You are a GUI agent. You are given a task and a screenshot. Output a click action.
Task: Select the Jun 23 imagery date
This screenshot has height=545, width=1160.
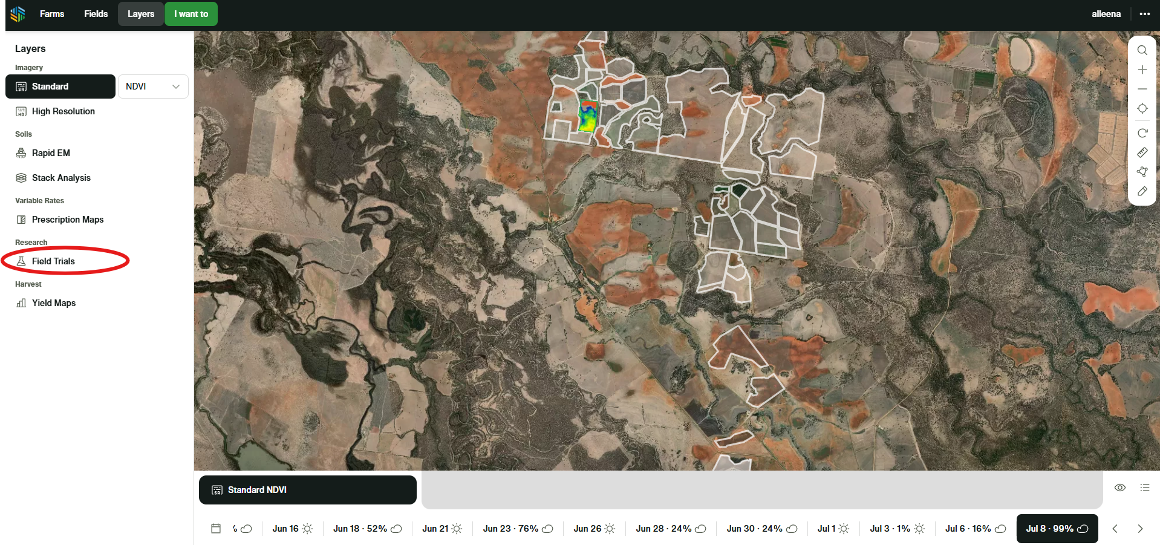517,529
